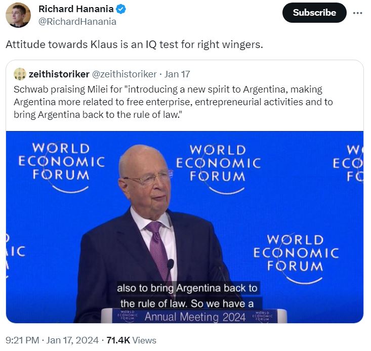371x351 pixels.
Task: Click the main tweet text about Klaus
Action: pyautogui.click(x=135, y=45)
